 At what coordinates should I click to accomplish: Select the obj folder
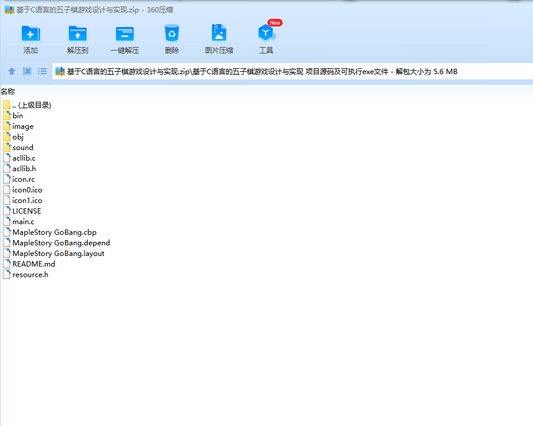point(14,137)
